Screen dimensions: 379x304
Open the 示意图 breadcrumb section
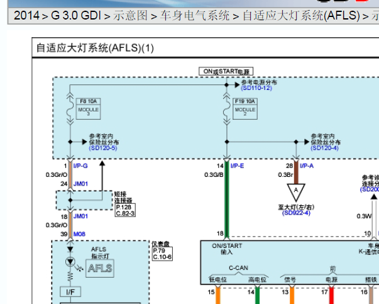[130, 16]
